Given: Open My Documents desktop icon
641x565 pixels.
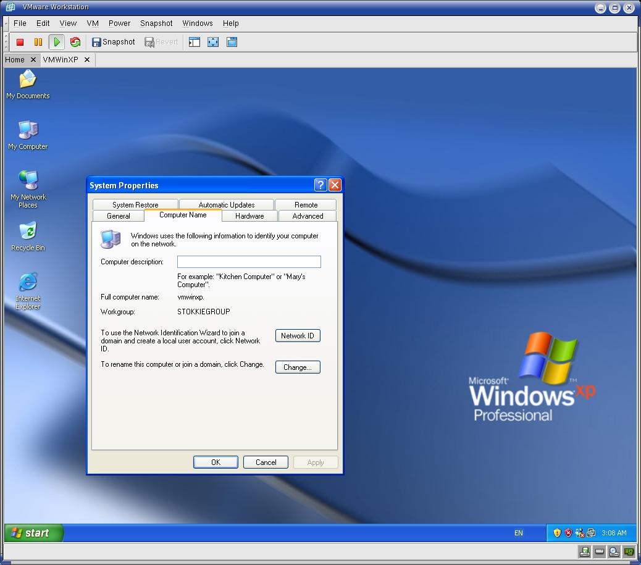Looking at the screenshot, I should point(28,85).
